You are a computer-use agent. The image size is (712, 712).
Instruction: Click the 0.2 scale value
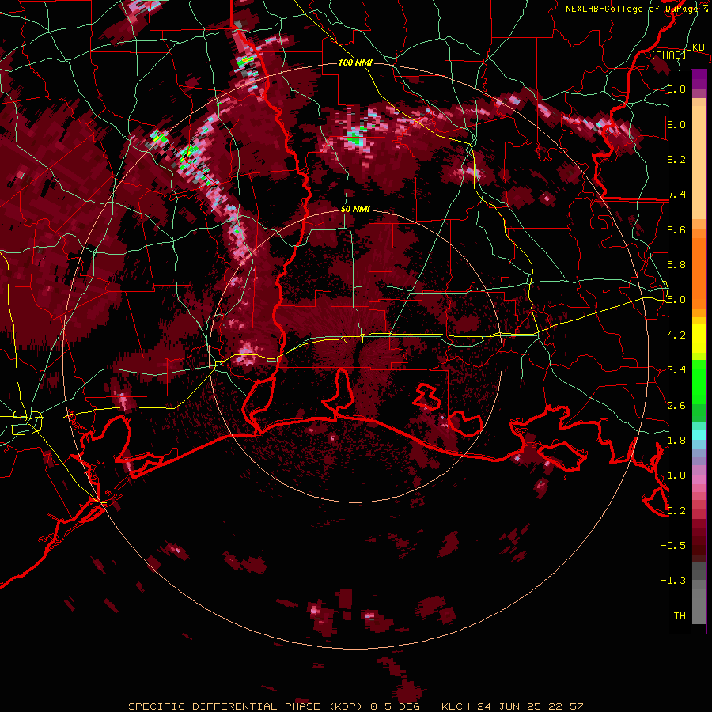[676, 511]
